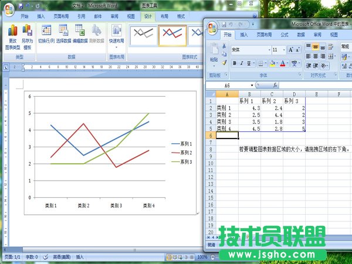
Task: Select cell B2 with value 4.3
Action: coord(249,108)
